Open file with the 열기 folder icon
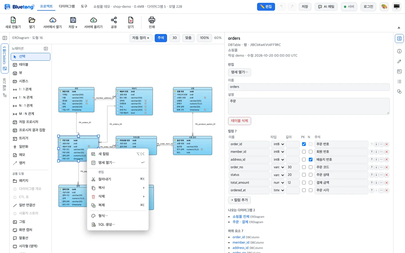 [x=32, y=20]
